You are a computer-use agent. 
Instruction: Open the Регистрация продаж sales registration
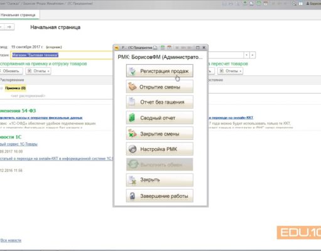160,71
